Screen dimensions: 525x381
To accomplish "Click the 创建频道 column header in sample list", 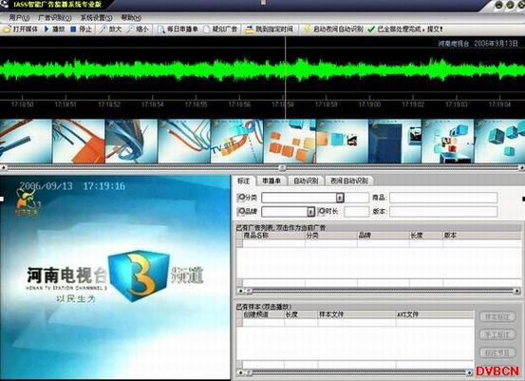I will click(x=263, y=314).
